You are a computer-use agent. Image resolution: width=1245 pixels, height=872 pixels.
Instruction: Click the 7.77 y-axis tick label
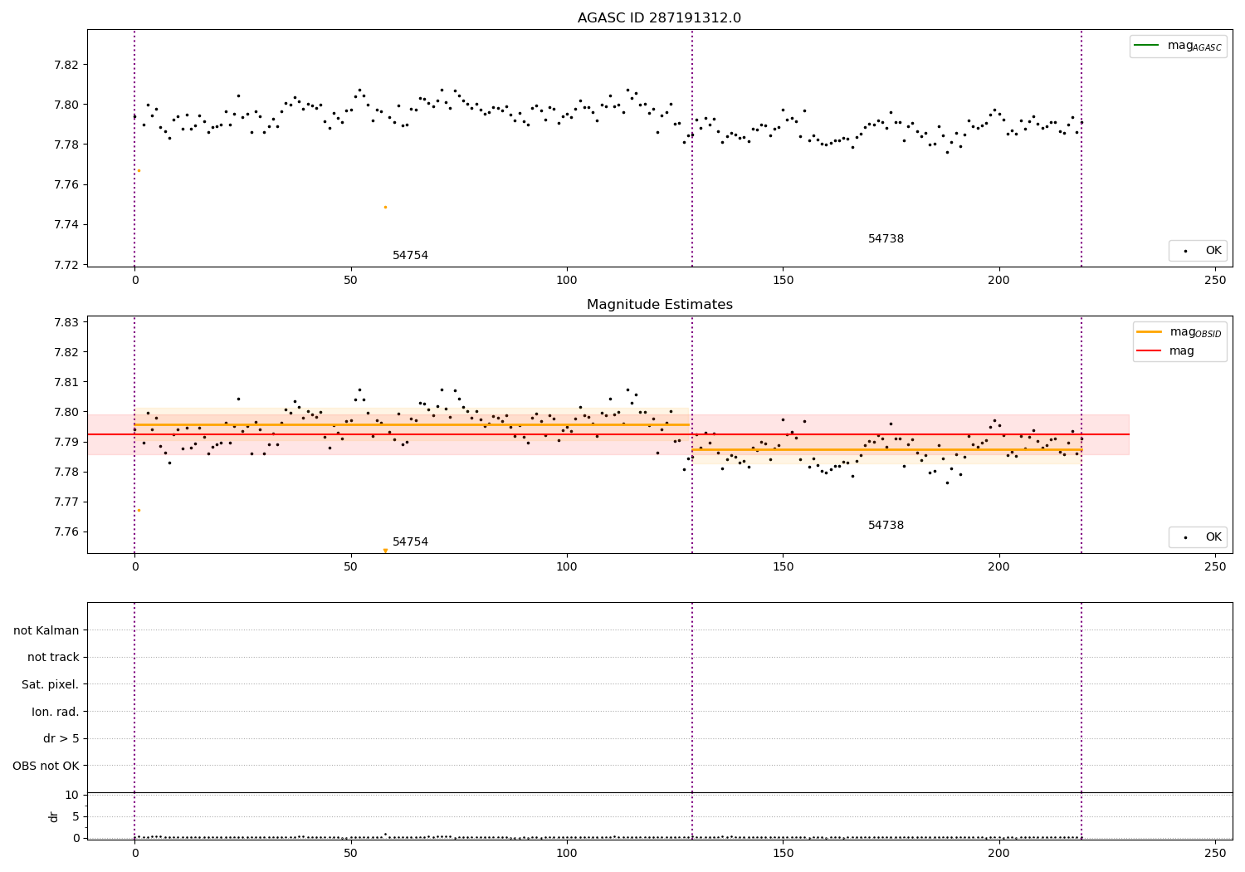(66, 502)
